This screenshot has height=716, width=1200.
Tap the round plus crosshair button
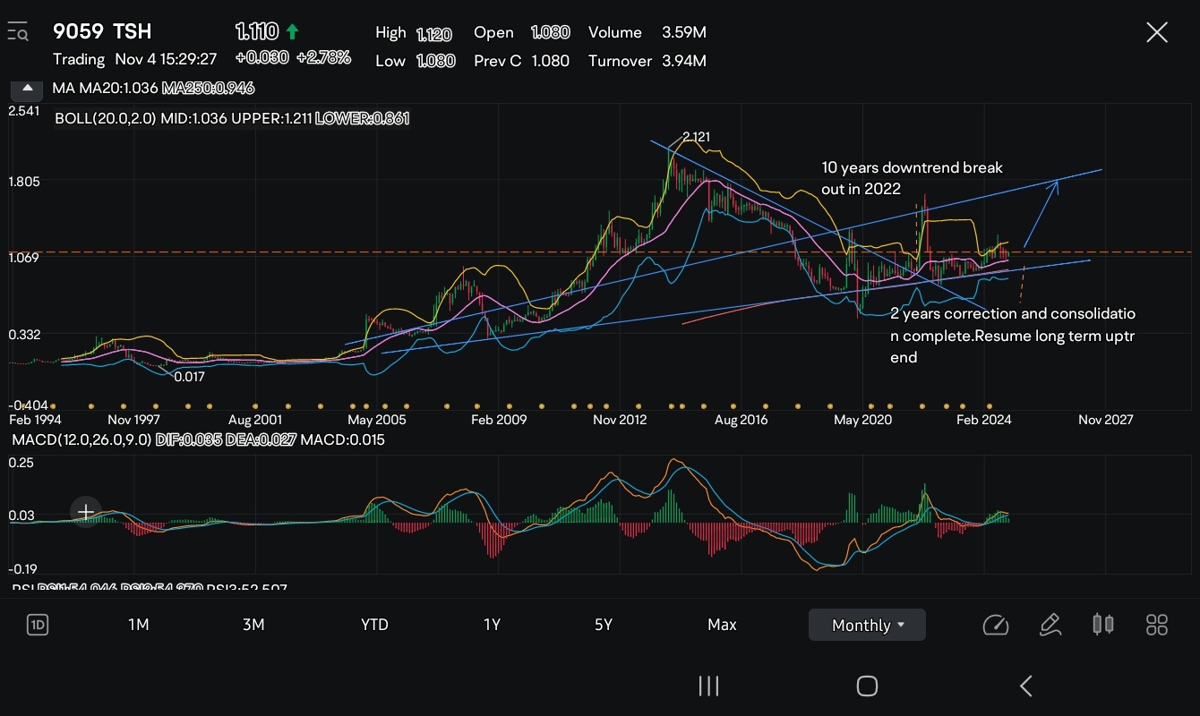coord(86,512)
